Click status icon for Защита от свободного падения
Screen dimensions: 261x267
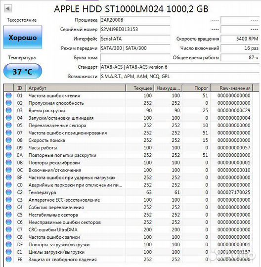click(x=8, y=260)
